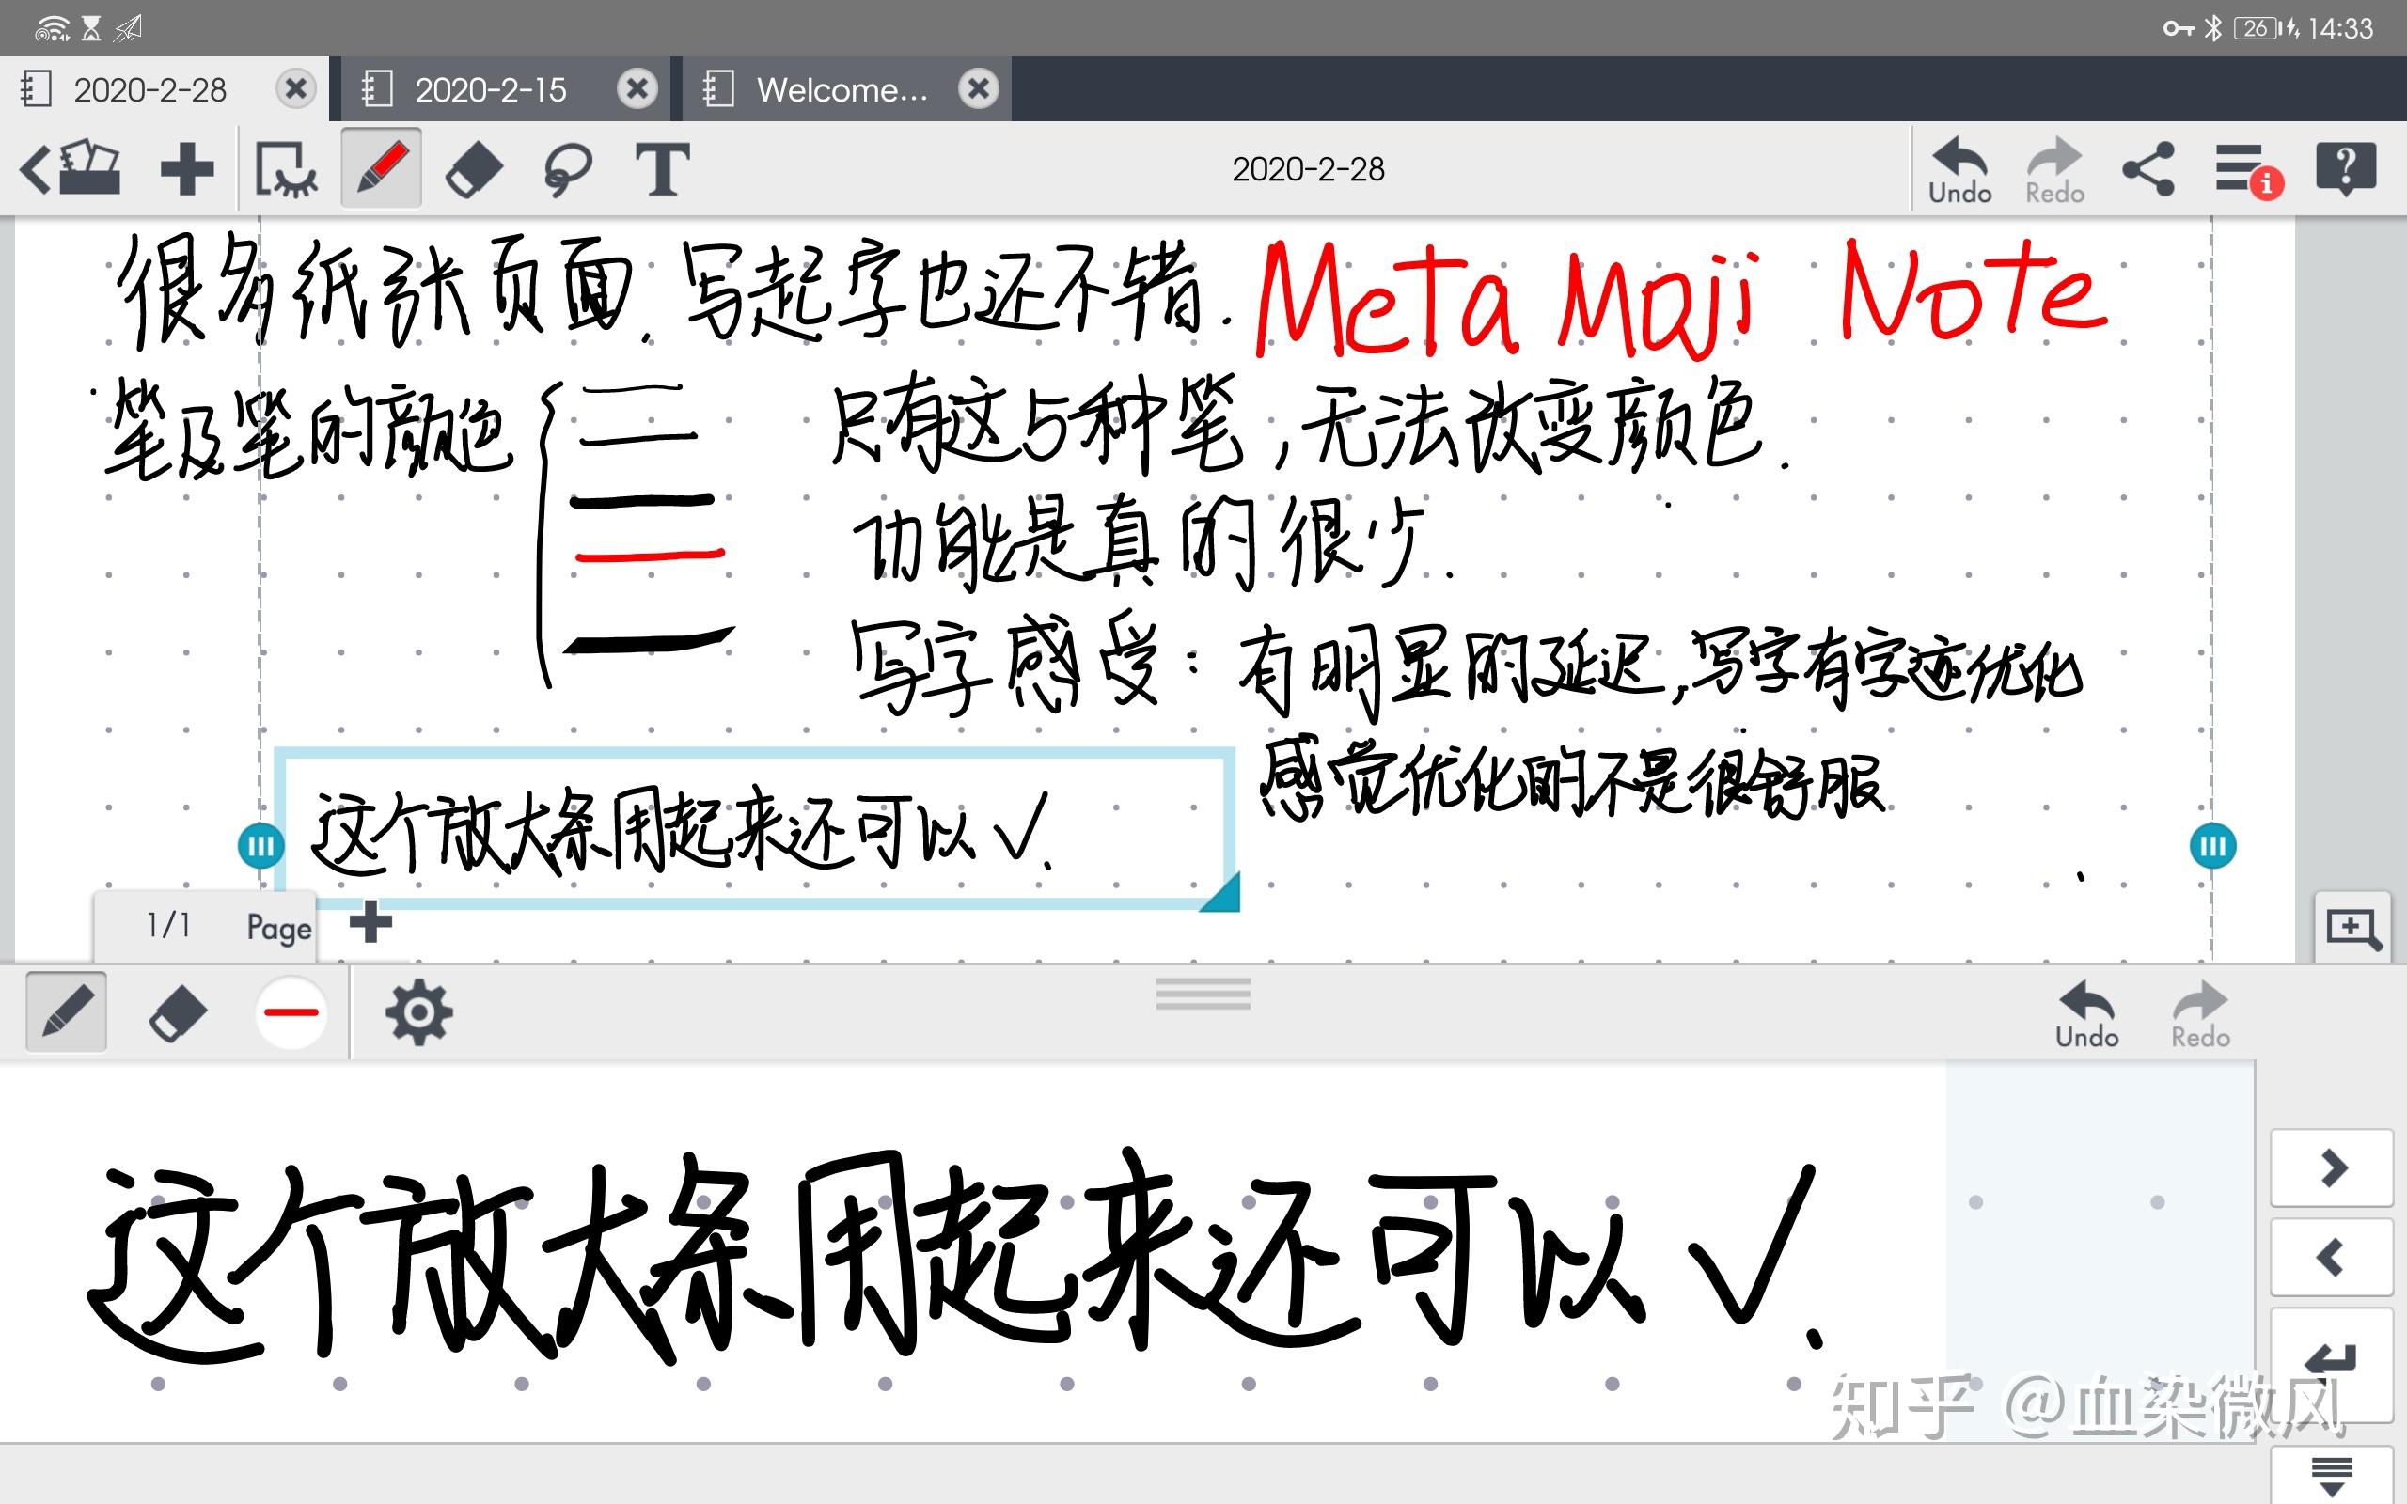Image resolution: width=2407 pixels, height=1504 pixels.
Task: Advance zoom box with right chevron
Action: point(2333,1167)
